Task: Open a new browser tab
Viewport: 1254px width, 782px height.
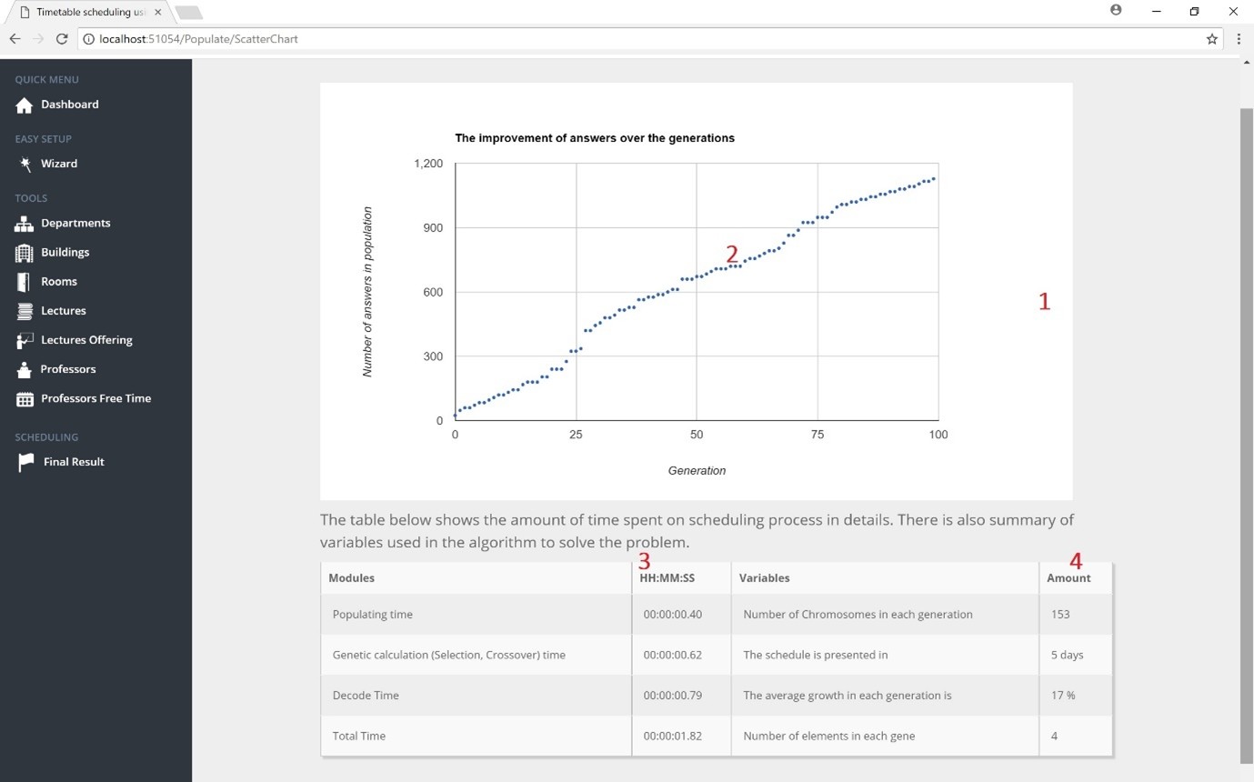Action: [188, 12]
